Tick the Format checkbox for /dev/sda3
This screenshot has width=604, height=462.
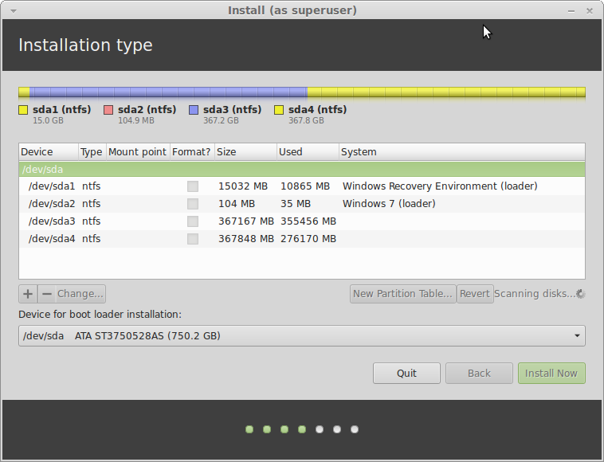click(193, 221)
